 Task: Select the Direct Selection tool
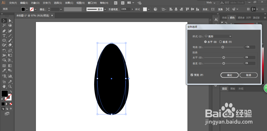point(10,21)
